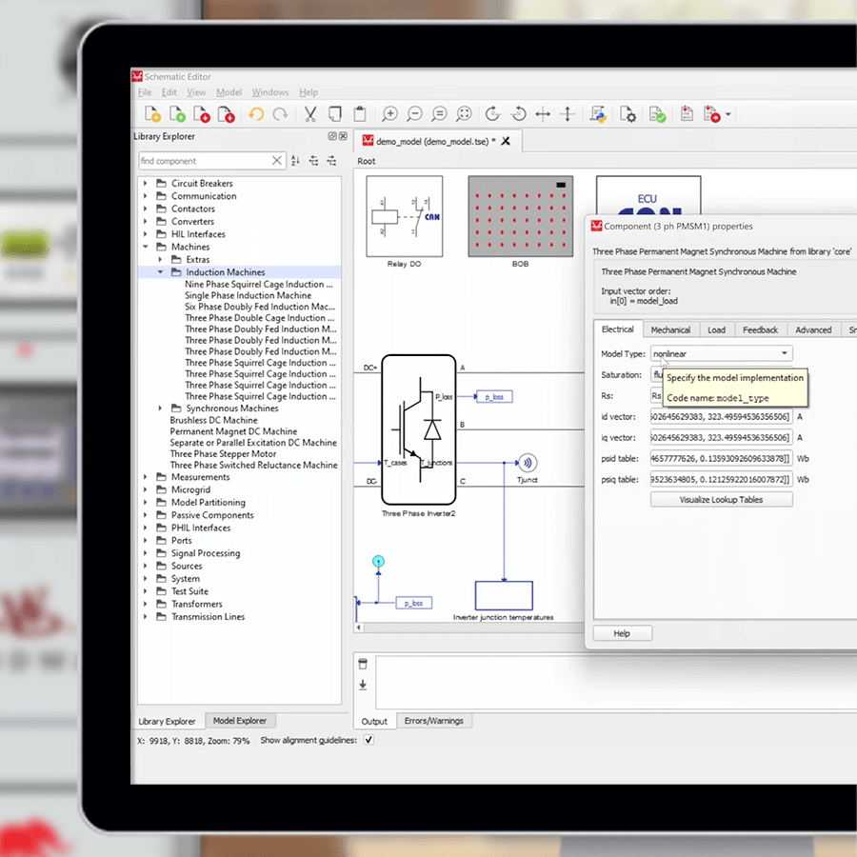Create a new model from the toolbar
Viewport: 857px width, 857px height.
point(152,114)
